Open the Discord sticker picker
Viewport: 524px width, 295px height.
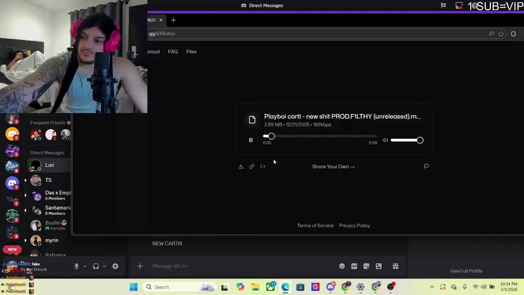366,266
